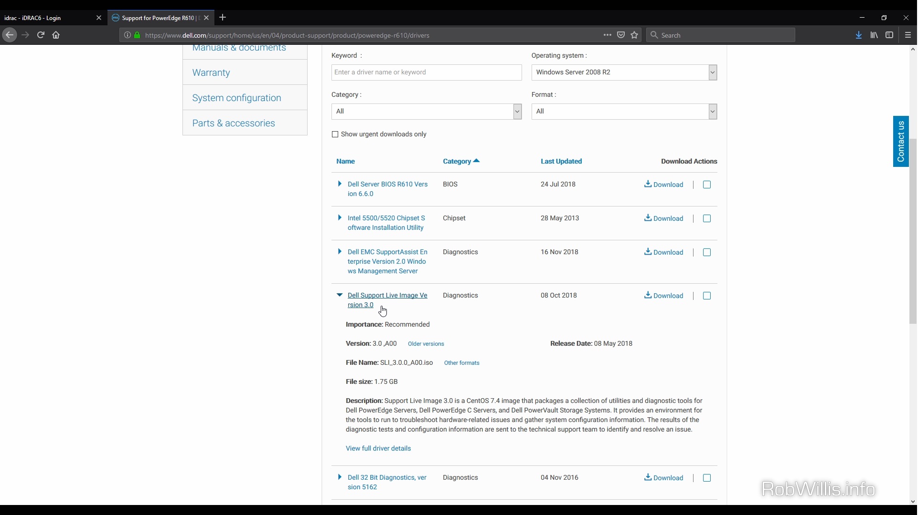Click the search magnifier in search bar
Image resolution: width=918 pixels, height=515 pixels.
coord(655,35)
